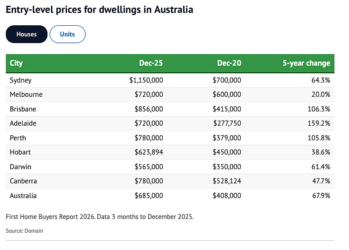Click Darwin's $350,000 Dec-20 price

(227, 167)
